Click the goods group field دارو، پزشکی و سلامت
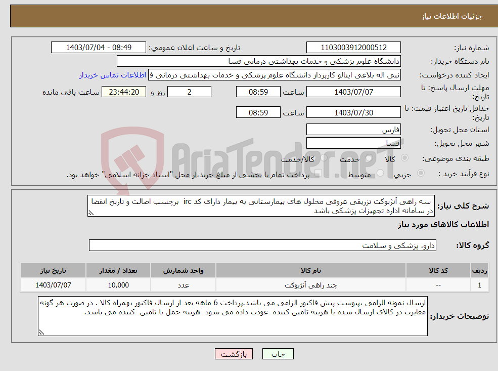498x371 pixels. coord(263,245)
